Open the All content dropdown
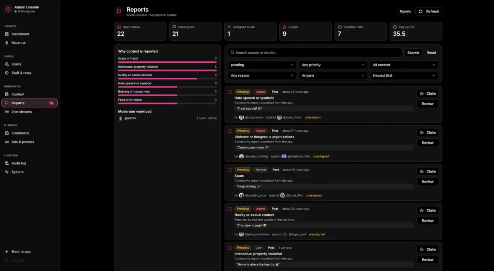Screen dimensions: 494x271 coord(404,65)
